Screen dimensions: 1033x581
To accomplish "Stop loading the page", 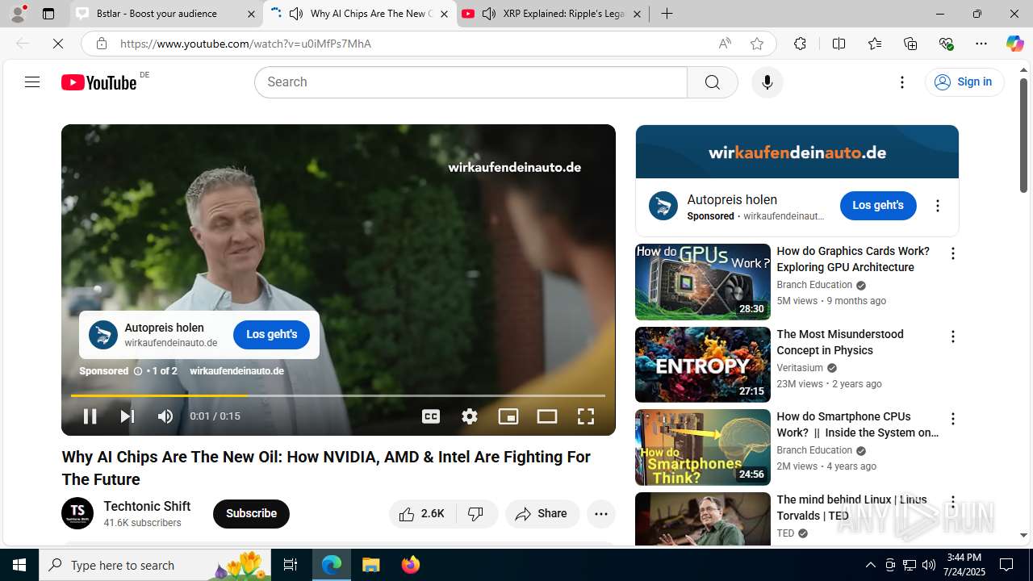I will (58, 44).
